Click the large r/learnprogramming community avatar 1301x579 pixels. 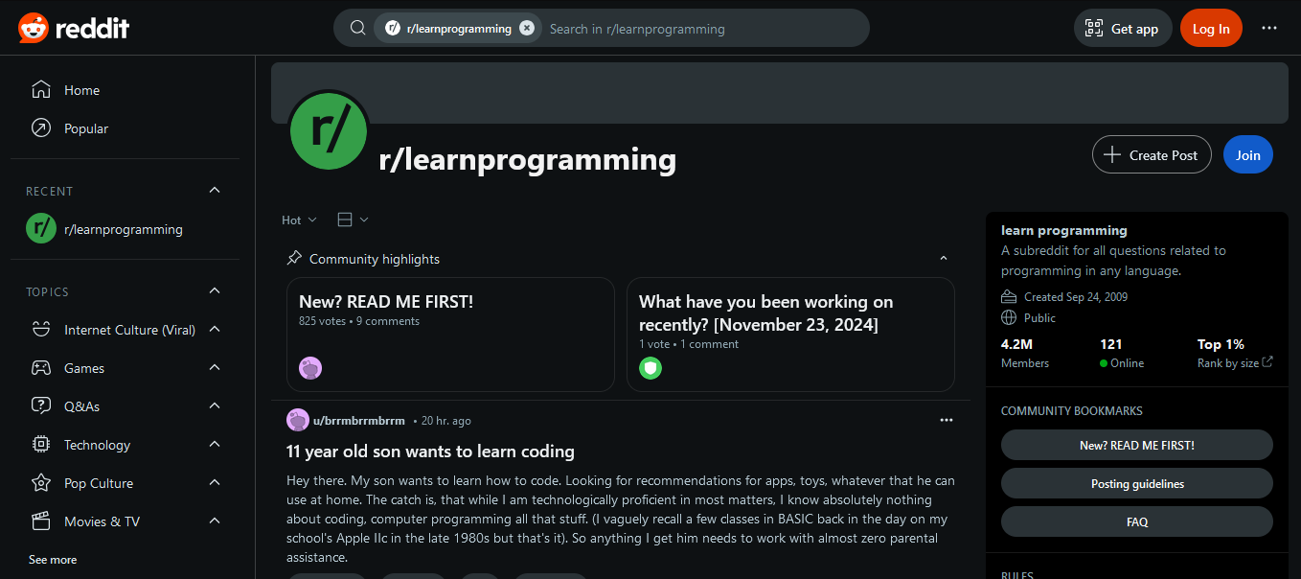[329, 132]
